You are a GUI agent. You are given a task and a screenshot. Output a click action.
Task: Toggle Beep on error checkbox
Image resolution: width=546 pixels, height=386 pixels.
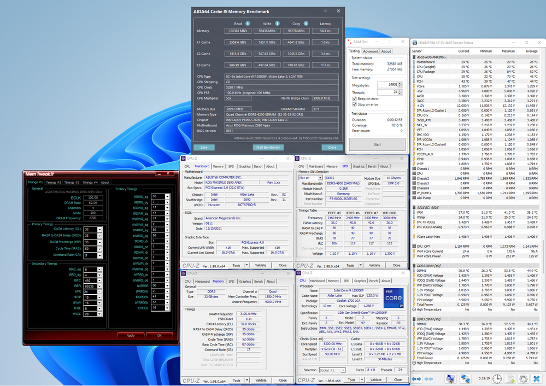(355, 98)
